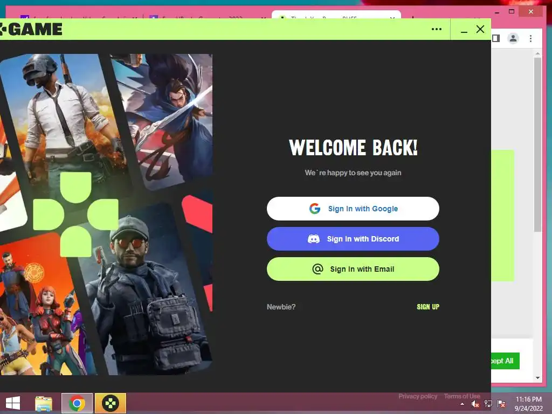552x414 pixels.
Task: Minimize the Chrome window
Action: [x=496, y=12]
